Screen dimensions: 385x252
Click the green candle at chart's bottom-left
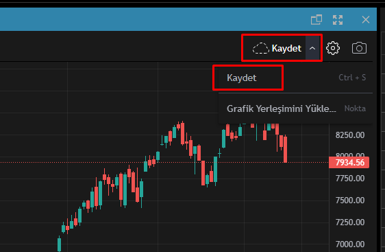pyautogui.click(x=59, y=244)
